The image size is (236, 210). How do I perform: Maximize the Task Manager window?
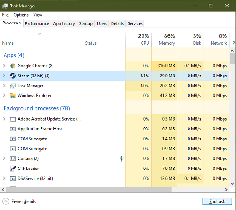(211, 6)
